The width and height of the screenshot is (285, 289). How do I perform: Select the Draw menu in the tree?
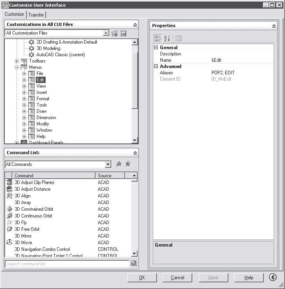[x=42, y=111]
